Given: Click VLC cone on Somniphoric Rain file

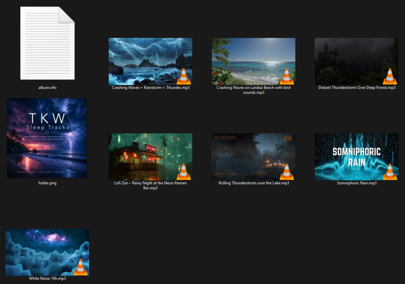Looking at the screenshot, I should coord(390,172).
